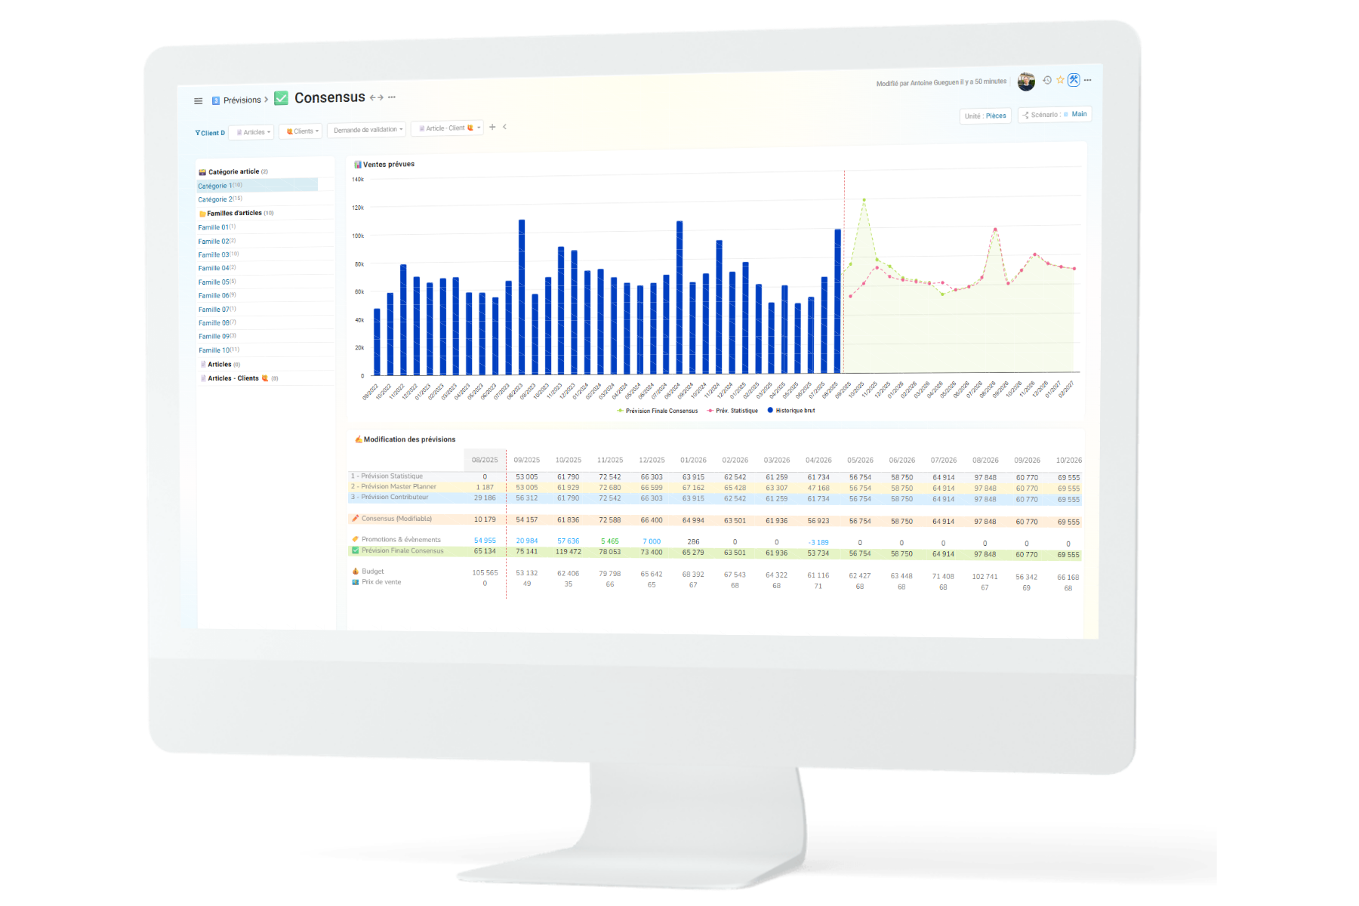The height and width of the screenshot is (906, 1359).
Task: Open the tools configuration icon
Action: [x=1074, y=80]
